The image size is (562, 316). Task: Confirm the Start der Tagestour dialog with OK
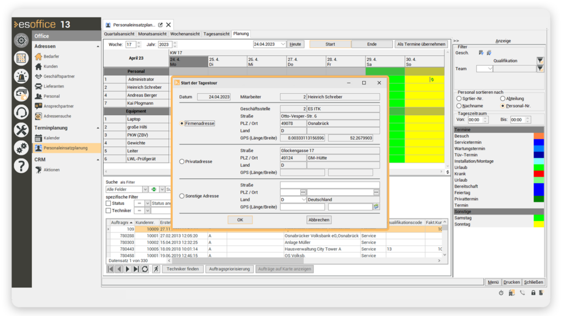(x=240, y=220)
